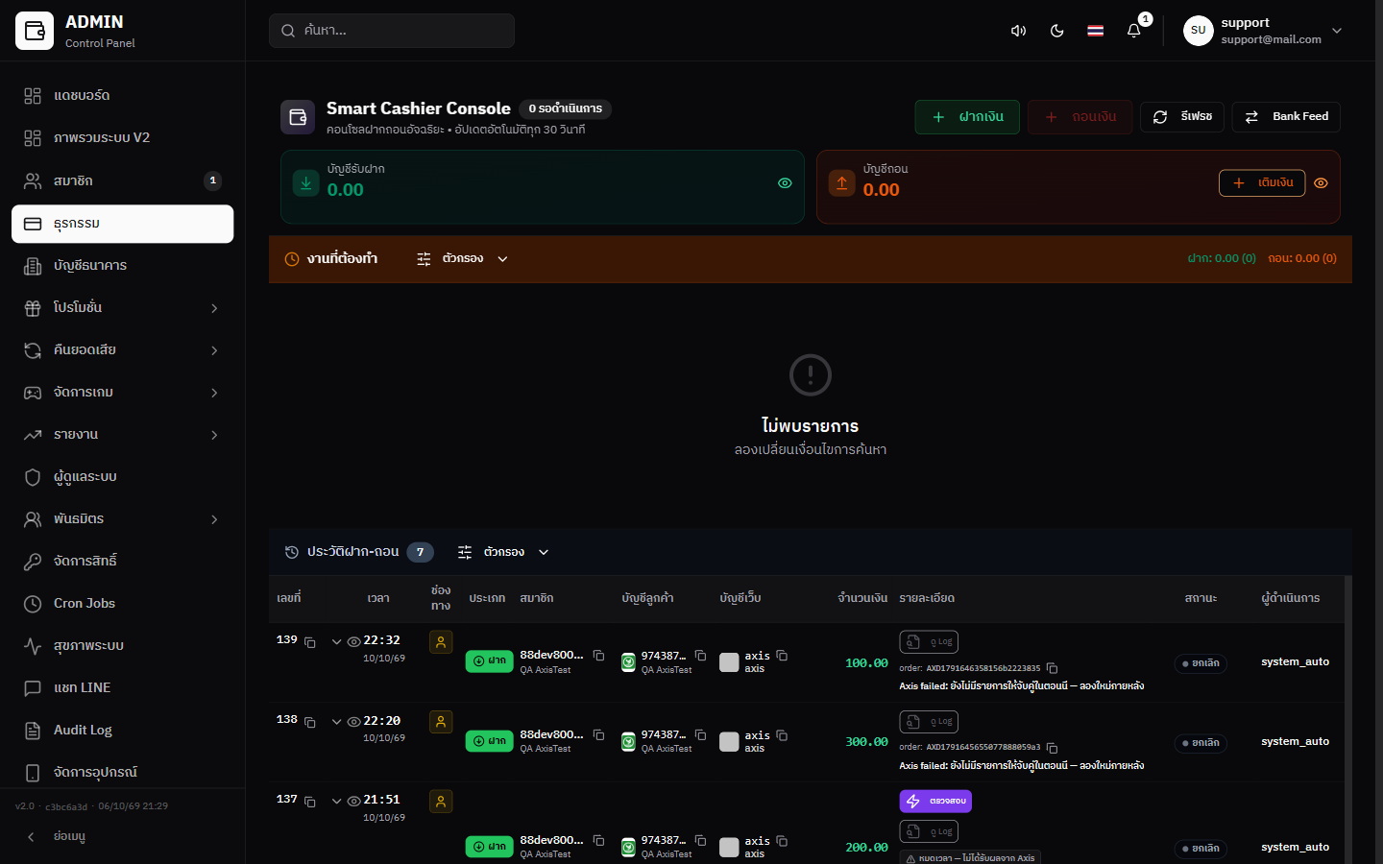The height and width of the screenshot is (864, 1383).
Task: Click the เติมเงิน top-up button
Action: coord(1262,182)
